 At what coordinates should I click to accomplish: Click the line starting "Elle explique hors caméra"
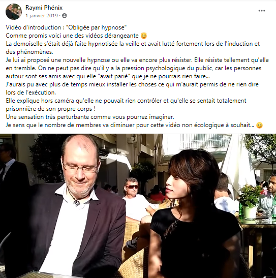coord(126,101)
